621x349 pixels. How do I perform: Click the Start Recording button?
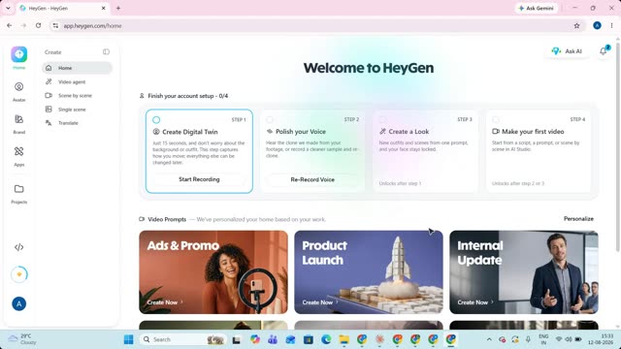click(199, 179)
